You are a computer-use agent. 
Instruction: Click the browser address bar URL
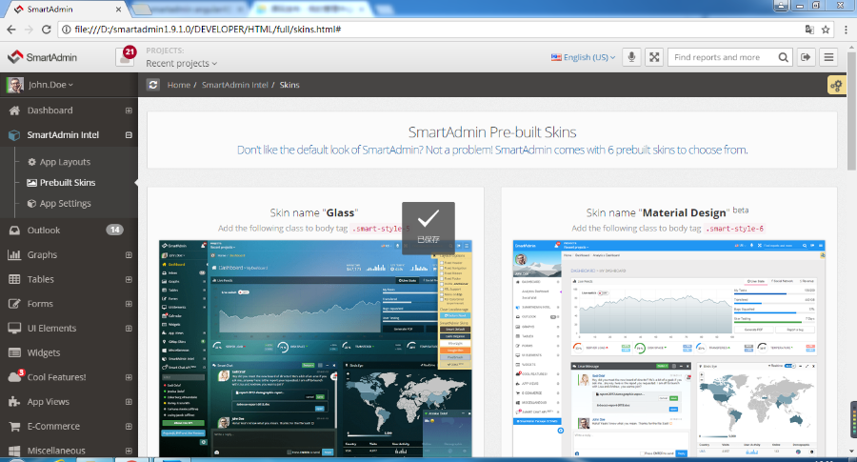(208, 30)
